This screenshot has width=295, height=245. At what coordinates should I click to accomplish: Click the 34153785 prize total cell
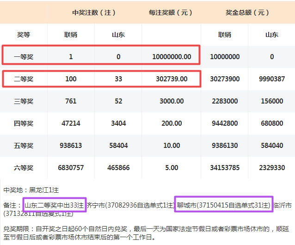tap(225, 168)
